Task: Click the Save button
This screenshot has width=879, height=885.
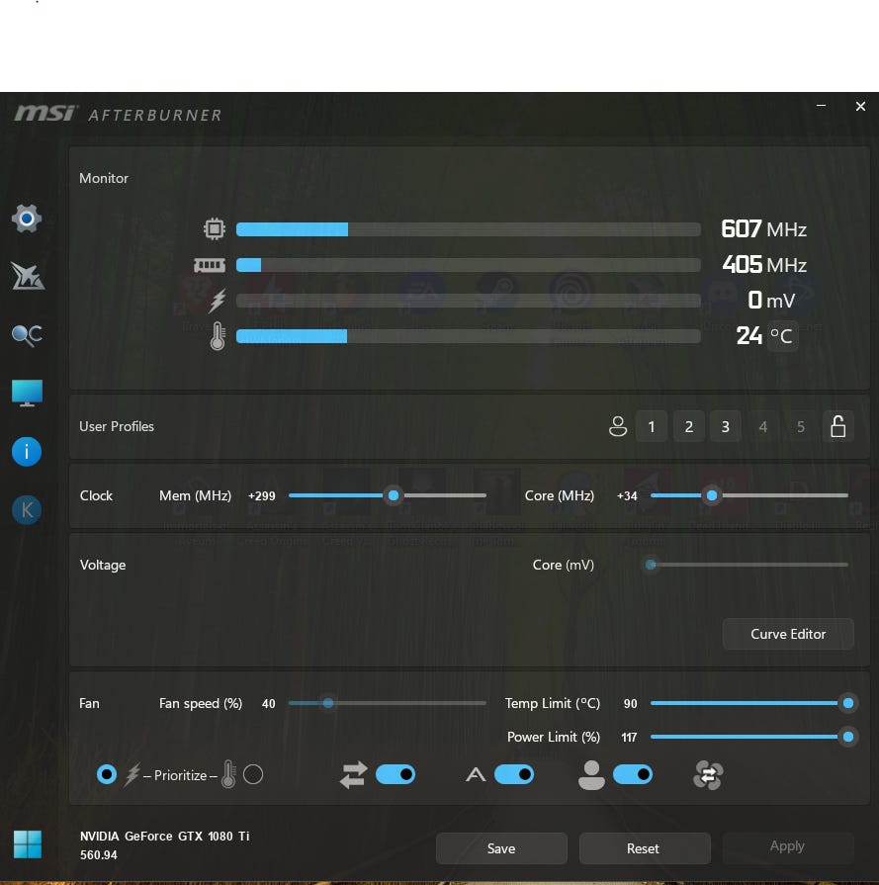Action: pos(501,848)
